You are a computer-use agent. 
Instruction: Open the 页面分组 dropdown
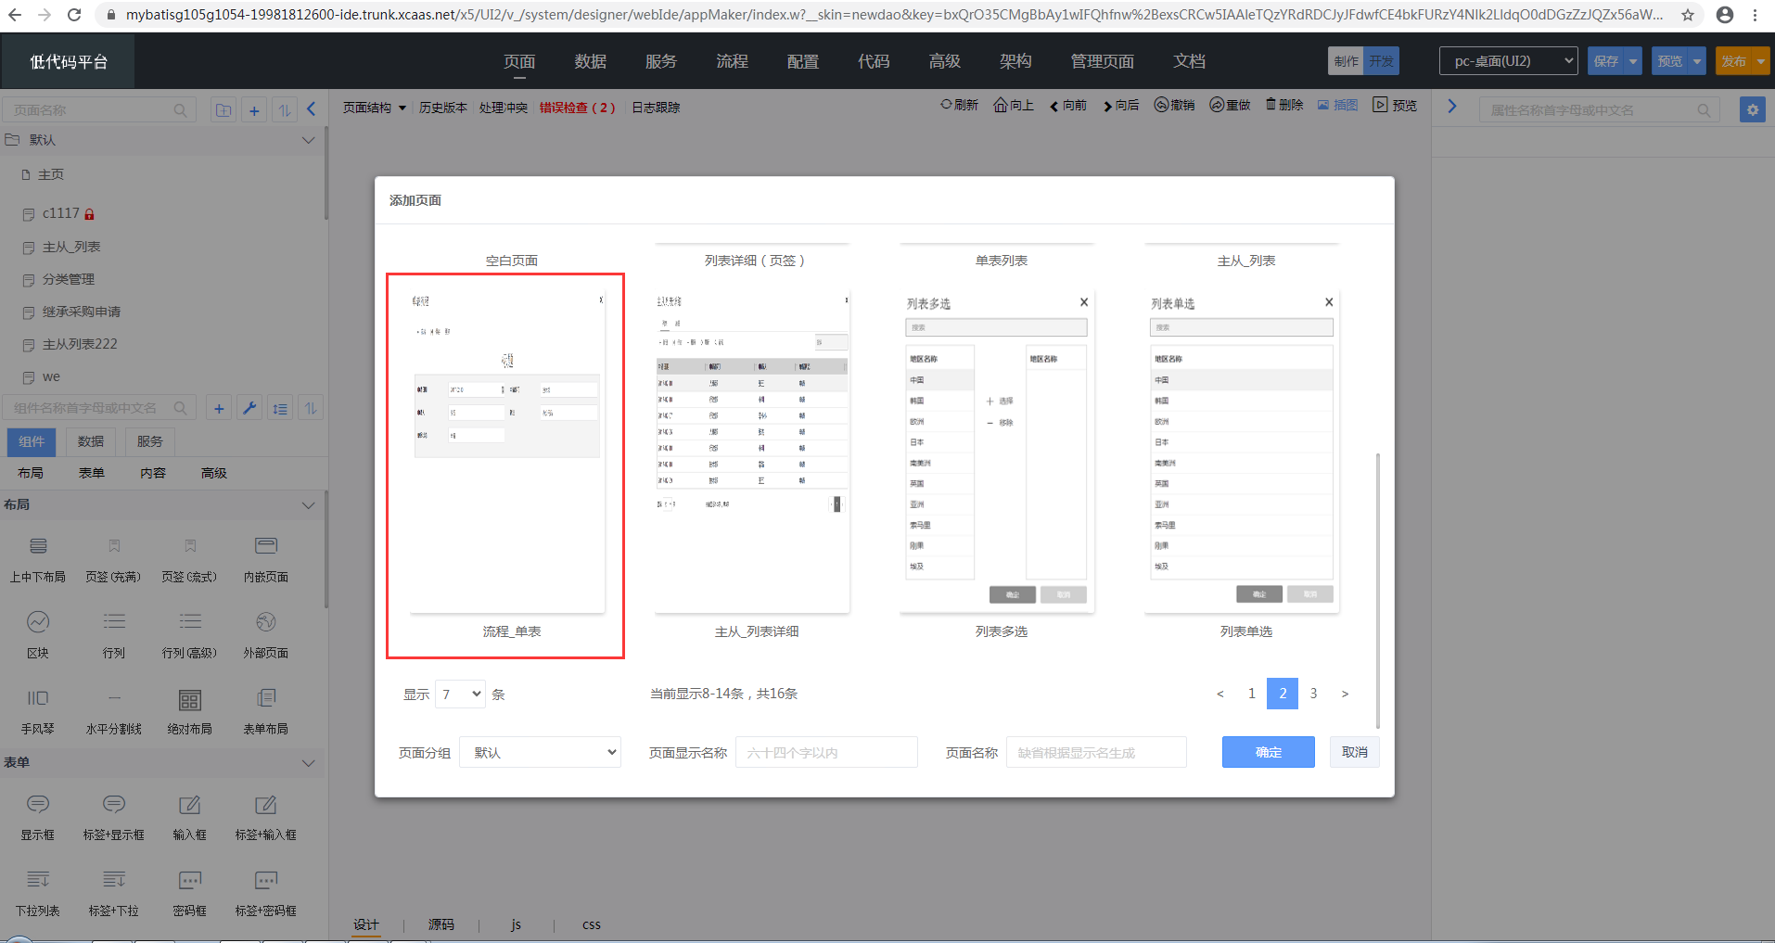(x=541, y=752)
